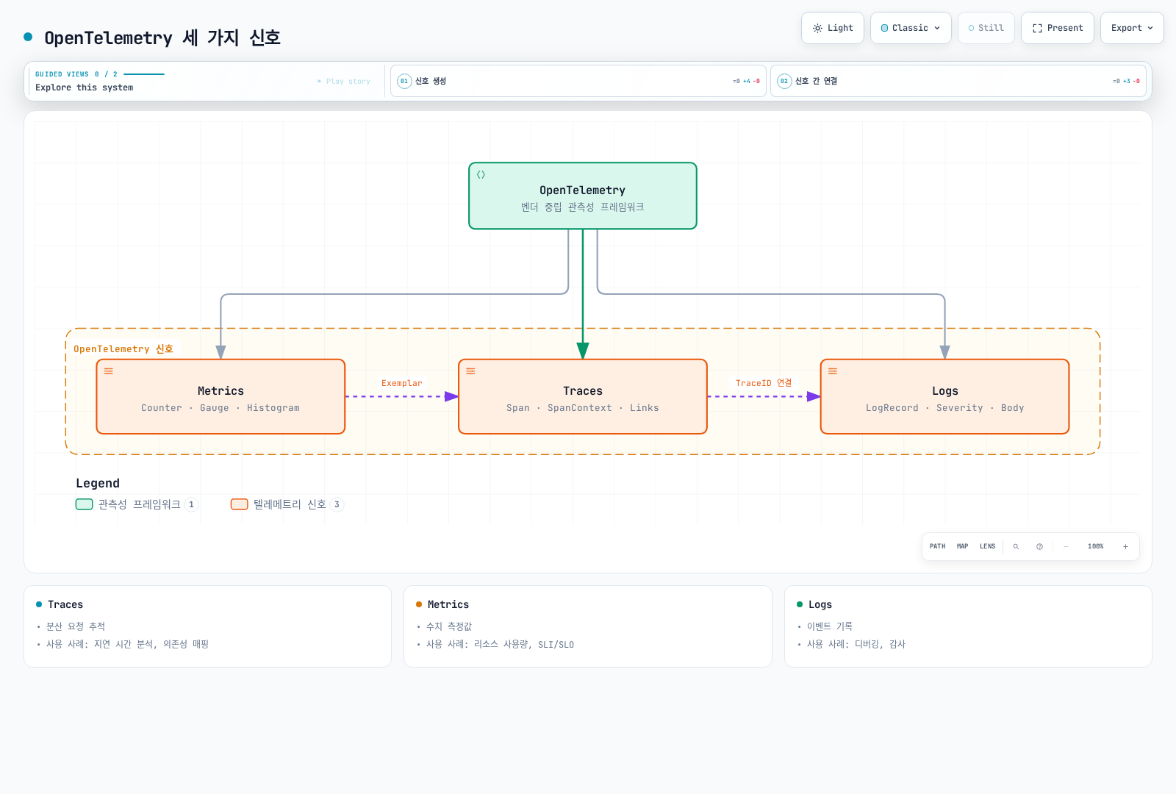
Task: Zoom out with the minus button
Action: point(1066,546)
